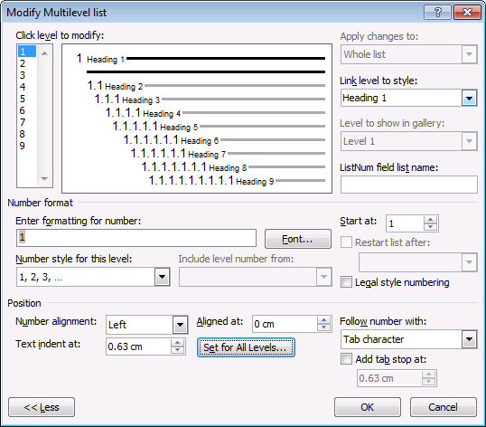The width and height of the screenshot is (486, 427).
Task: Select level 5 in level list
Action: click(x=27, y=99)
